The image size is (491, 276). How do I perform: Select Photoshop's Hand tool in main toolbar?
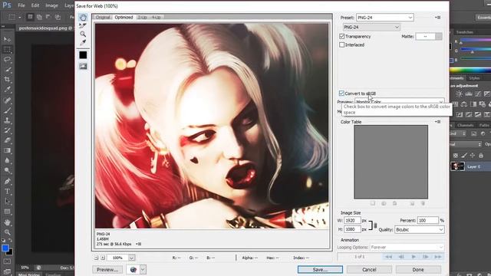pyautogui.click(x=7, y=222)
